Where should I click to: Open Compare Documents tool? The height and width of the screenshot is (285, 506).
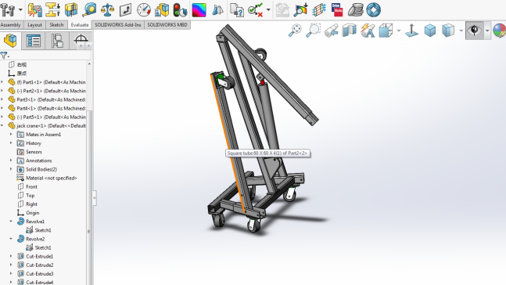(x=237, y=9)
